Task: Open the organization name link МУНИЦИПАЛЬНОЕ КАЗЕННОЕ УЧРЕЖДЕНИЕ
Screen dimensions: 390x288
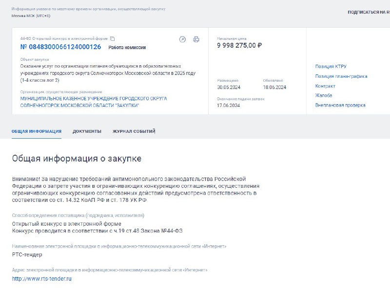Action: pyautogui.click(x=94, y=102)
